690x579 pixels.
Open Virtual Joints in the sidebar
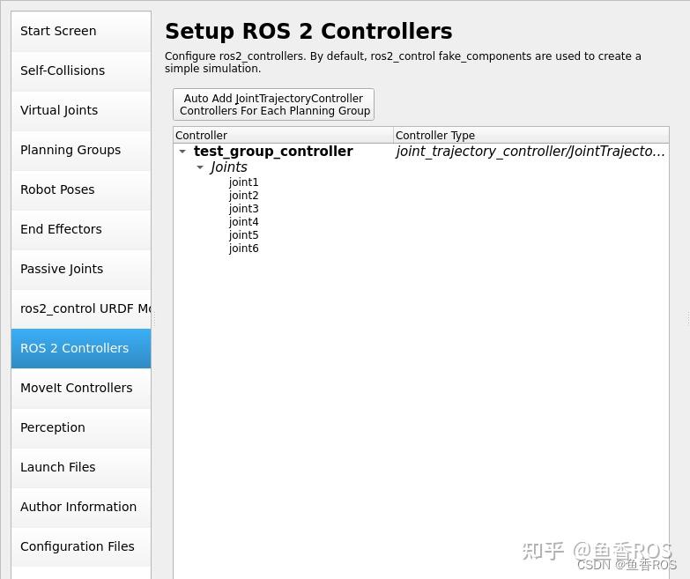pyautogui.click(x=81, y=110)
